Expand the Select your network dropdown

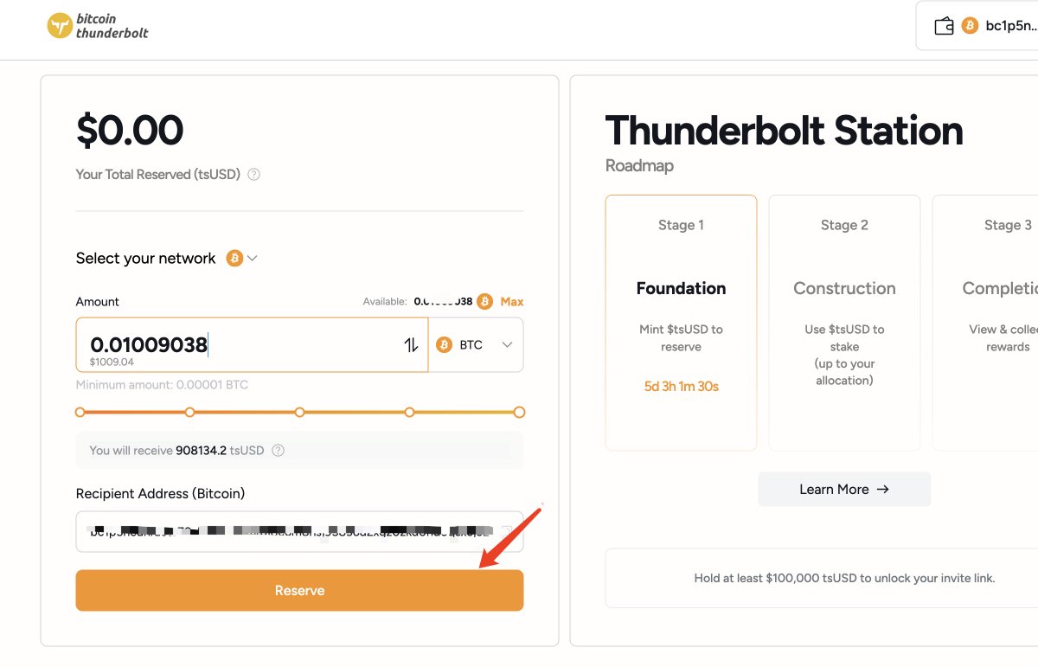[x=242, y=258]
